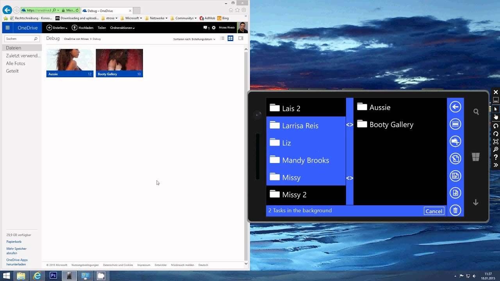The image size is (500, 281).
Task: Click OneDrive-Apps herunterladen link
Action: 17,262
